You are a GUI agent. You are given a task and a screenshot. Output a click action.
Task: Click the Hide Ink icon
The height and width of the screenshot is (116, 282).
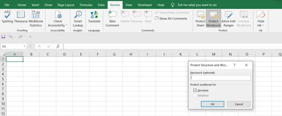[x=261, y=14]
